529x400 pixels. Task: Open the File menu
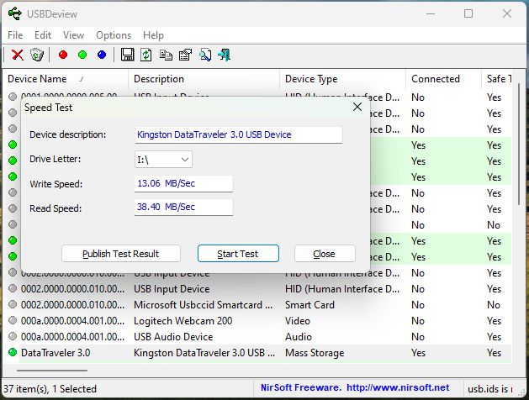[15, 35]
